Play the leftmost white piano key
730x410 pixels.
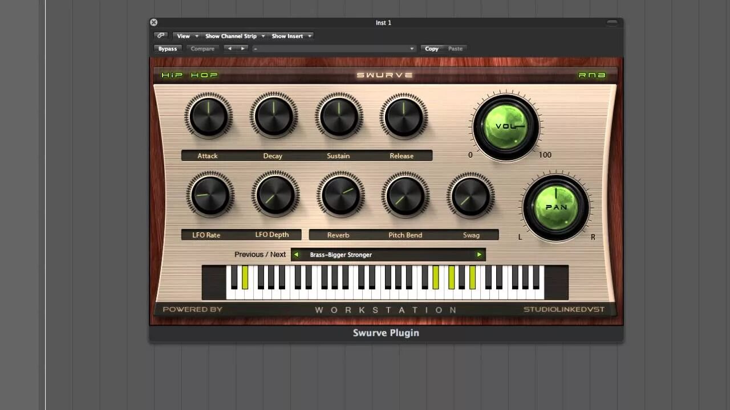coord(231,294)
